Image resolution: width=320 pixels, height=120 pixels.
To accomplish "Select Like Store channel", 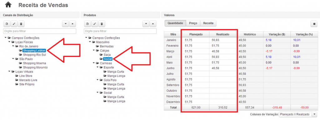I will click(x=26, y=76).
